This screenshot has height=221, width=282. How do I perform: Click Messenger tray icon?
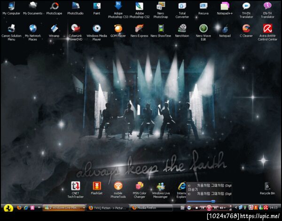pyautogui.click(x=261, y=208)
